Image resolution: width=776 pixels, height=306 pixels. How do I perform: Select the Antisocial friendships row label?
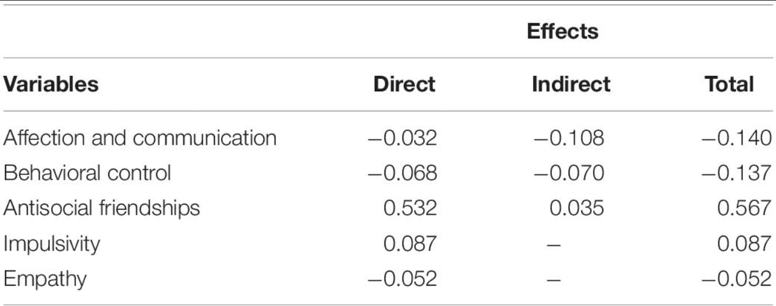coord(102,208)
